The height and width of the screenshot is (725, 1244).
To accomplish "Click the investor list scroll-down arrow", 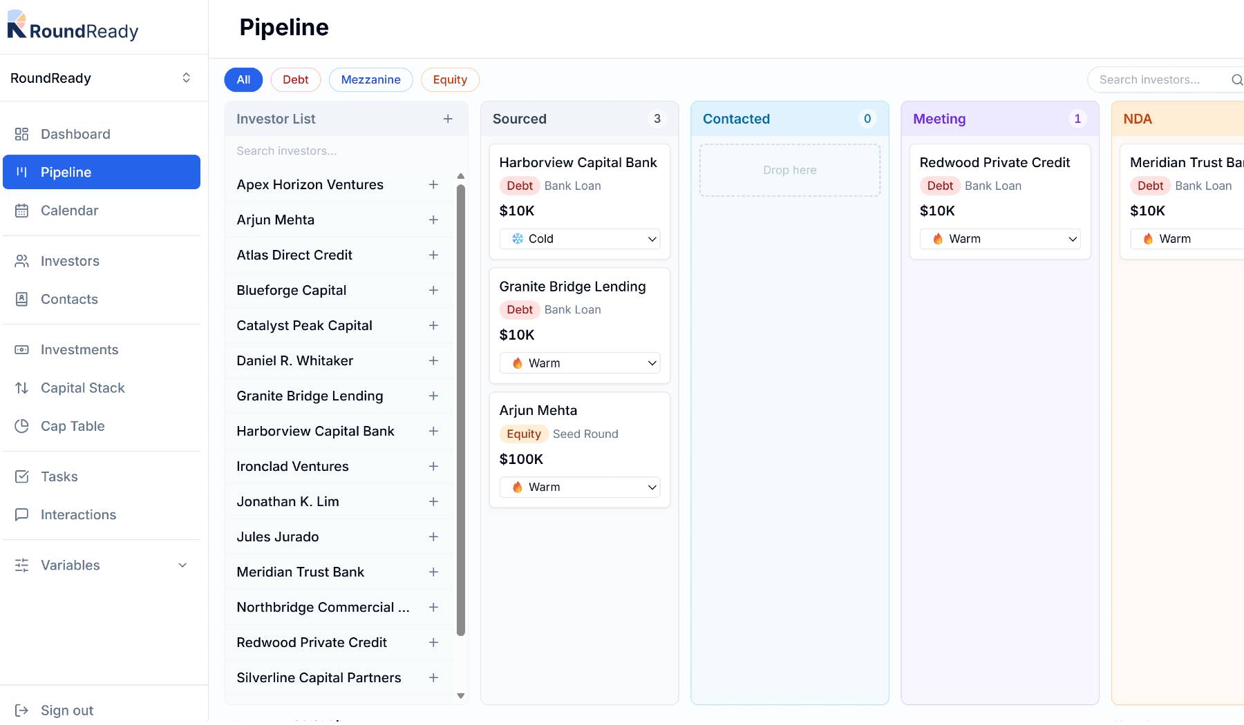I will (x=461, y=696).
